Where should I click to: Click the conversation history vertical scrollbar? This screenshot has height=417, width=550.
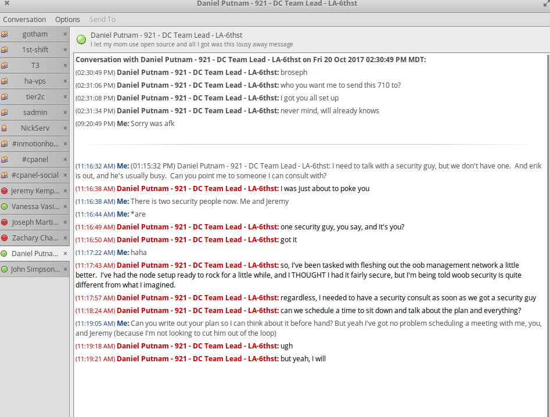coord(547,232)
